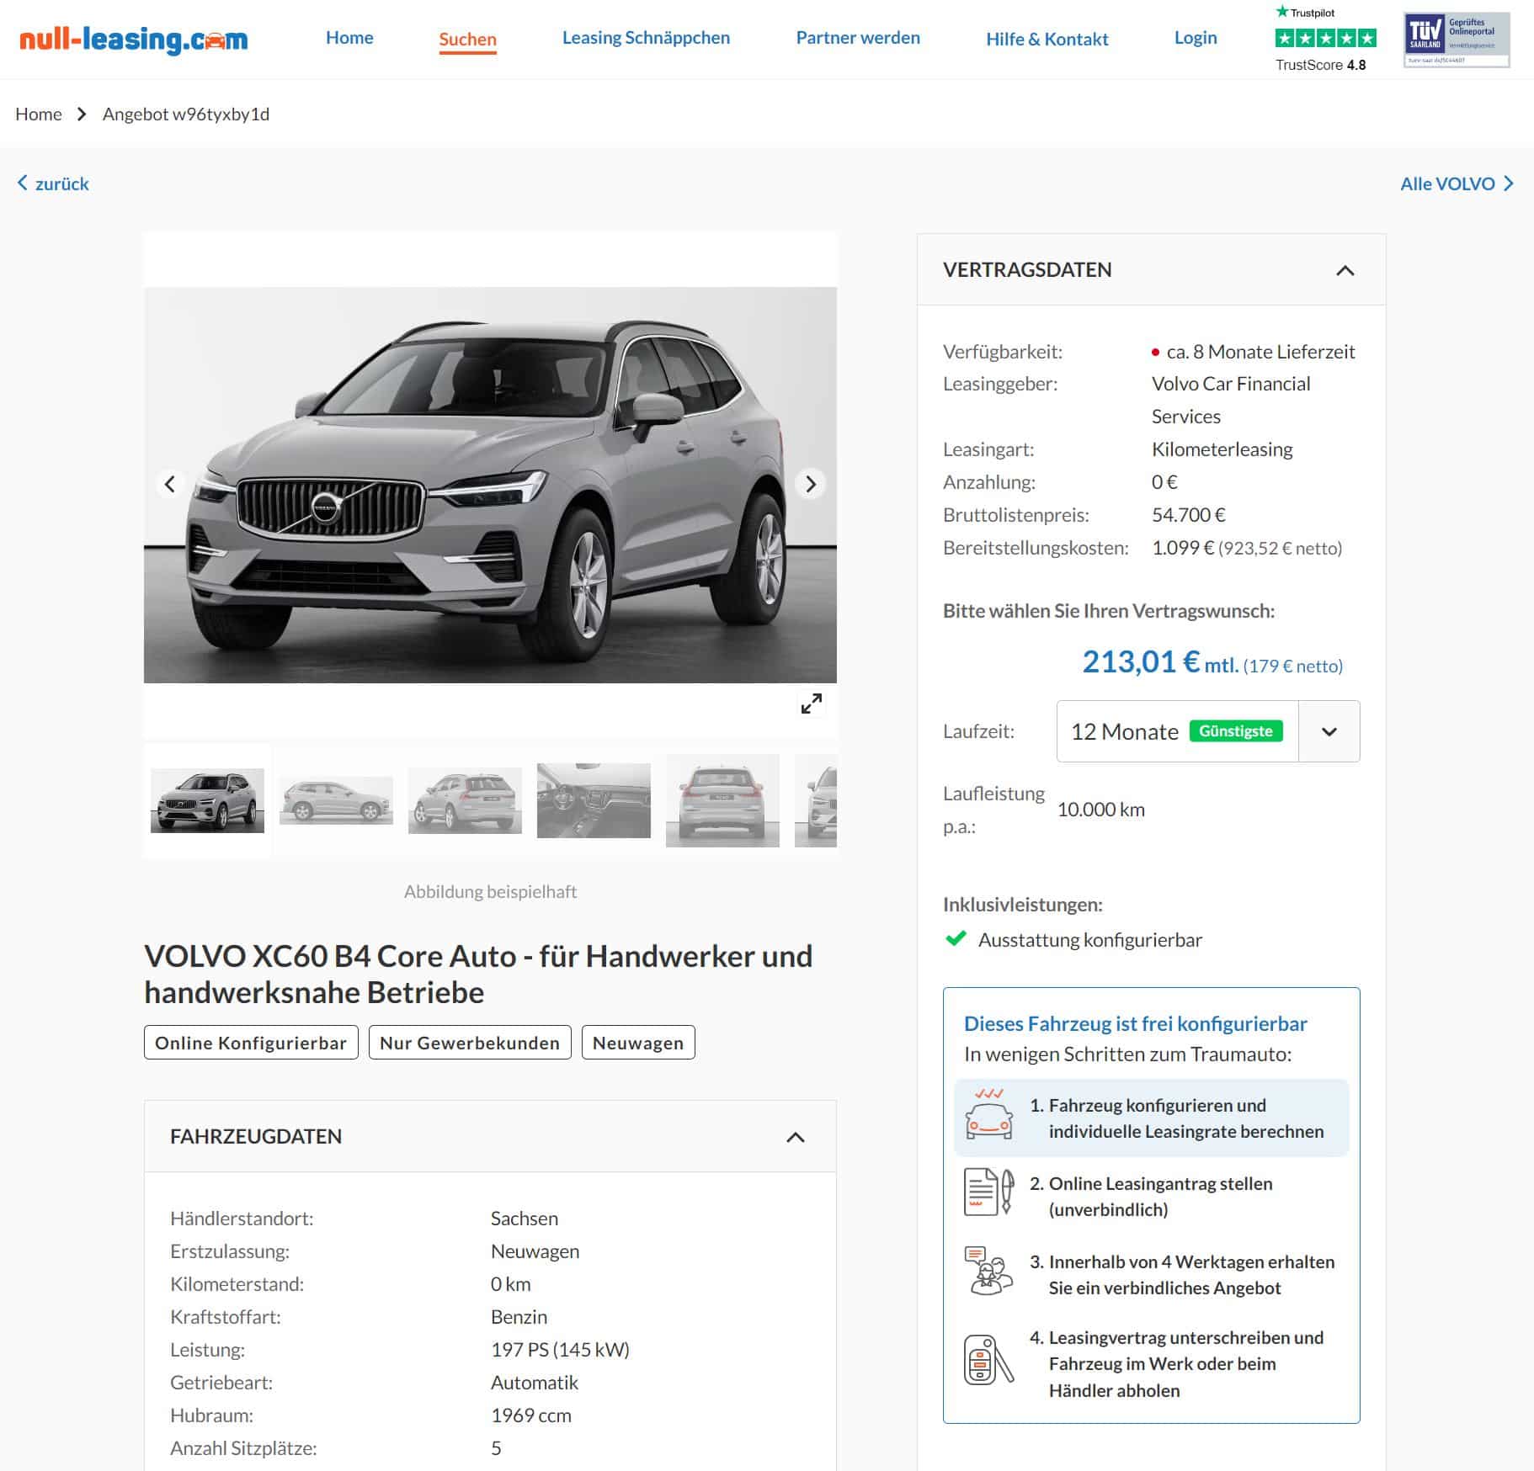This screenshot has height=1471, width=1534.
Task: Click the chevron next to Alle VOLVO
Action: coord(1508,183)
